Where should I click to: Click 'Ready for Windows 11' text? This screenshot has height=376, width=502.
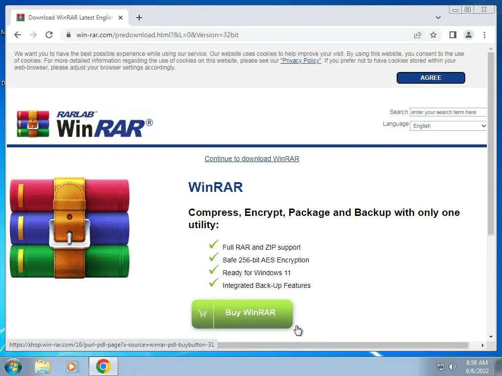[256, 273]
